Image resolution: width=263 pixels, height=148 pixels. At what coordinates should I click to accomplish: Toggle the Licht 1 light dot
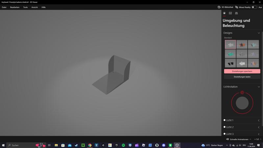[225, 120]
